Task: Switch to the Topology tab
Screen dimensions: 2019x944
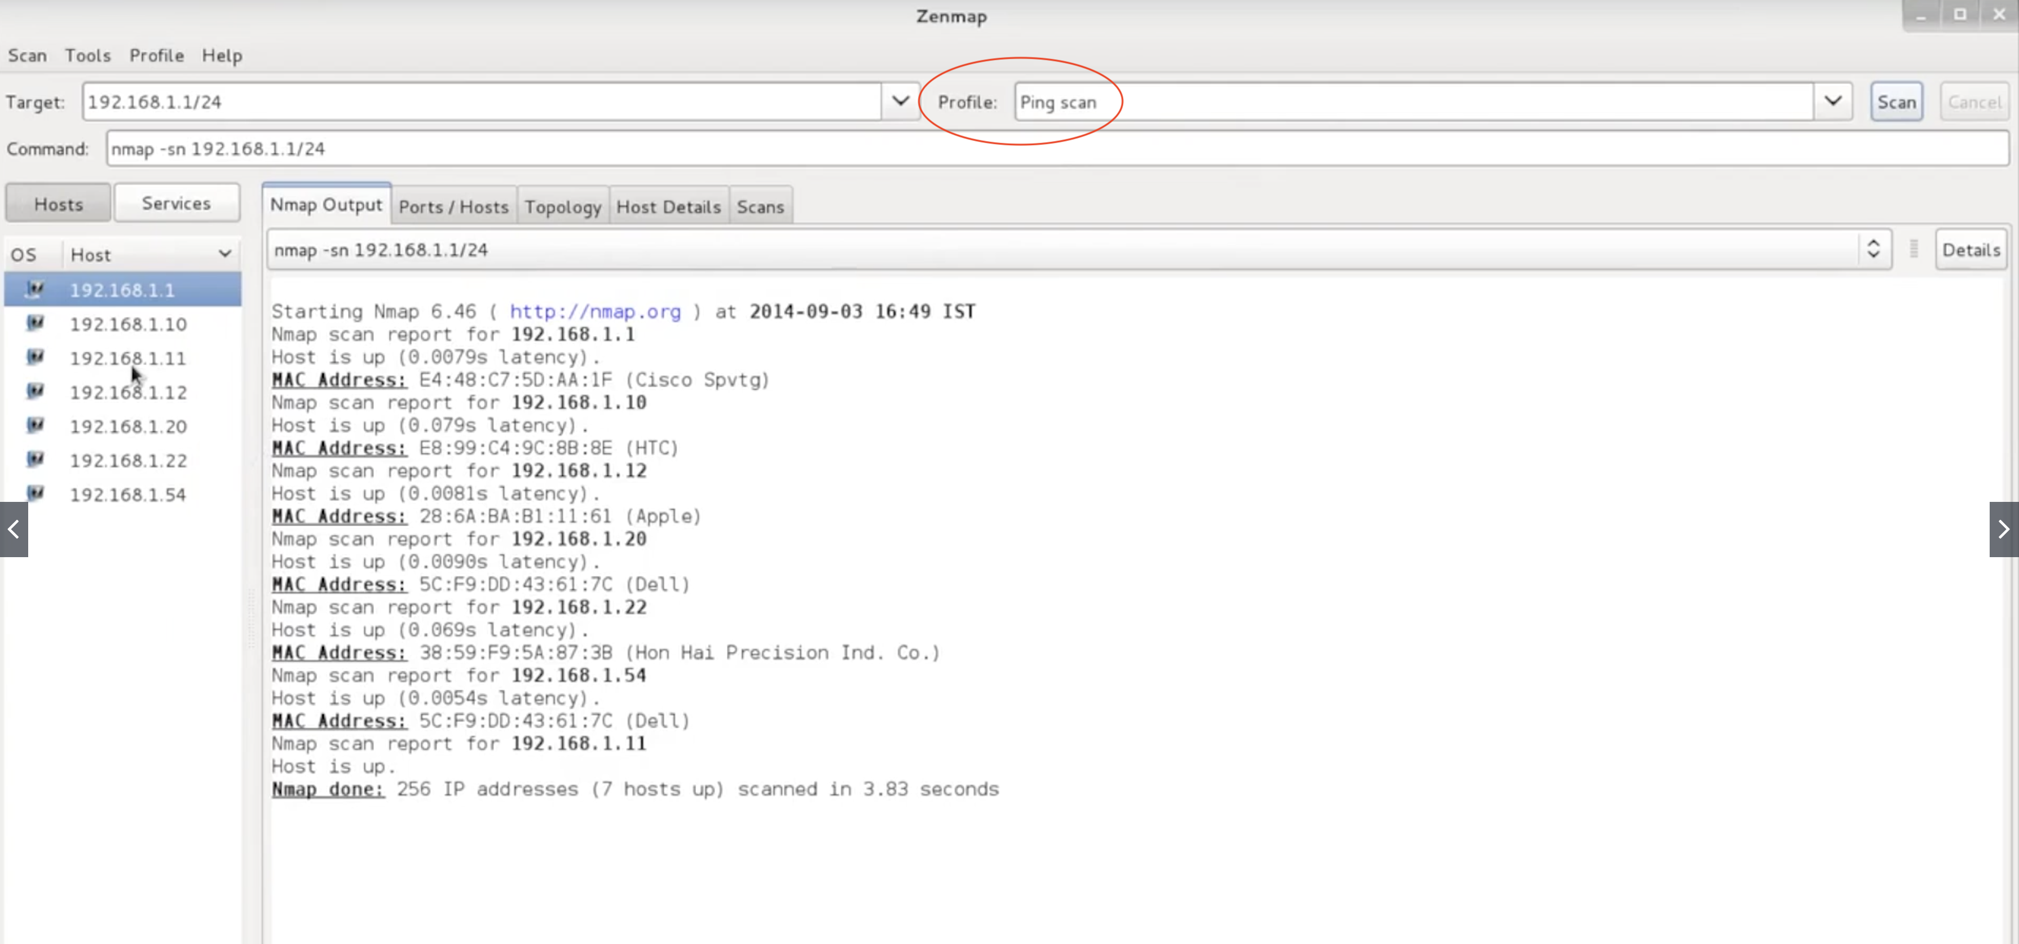Action: (562, 207)
